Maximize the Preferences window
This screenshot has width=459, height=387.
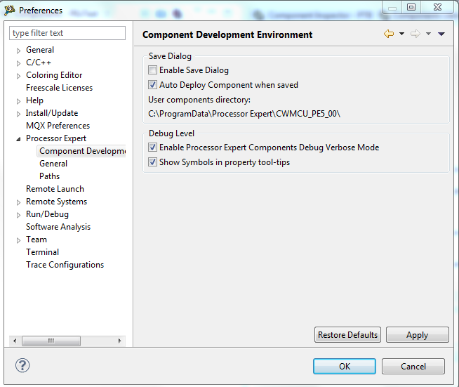click(411, 7)
